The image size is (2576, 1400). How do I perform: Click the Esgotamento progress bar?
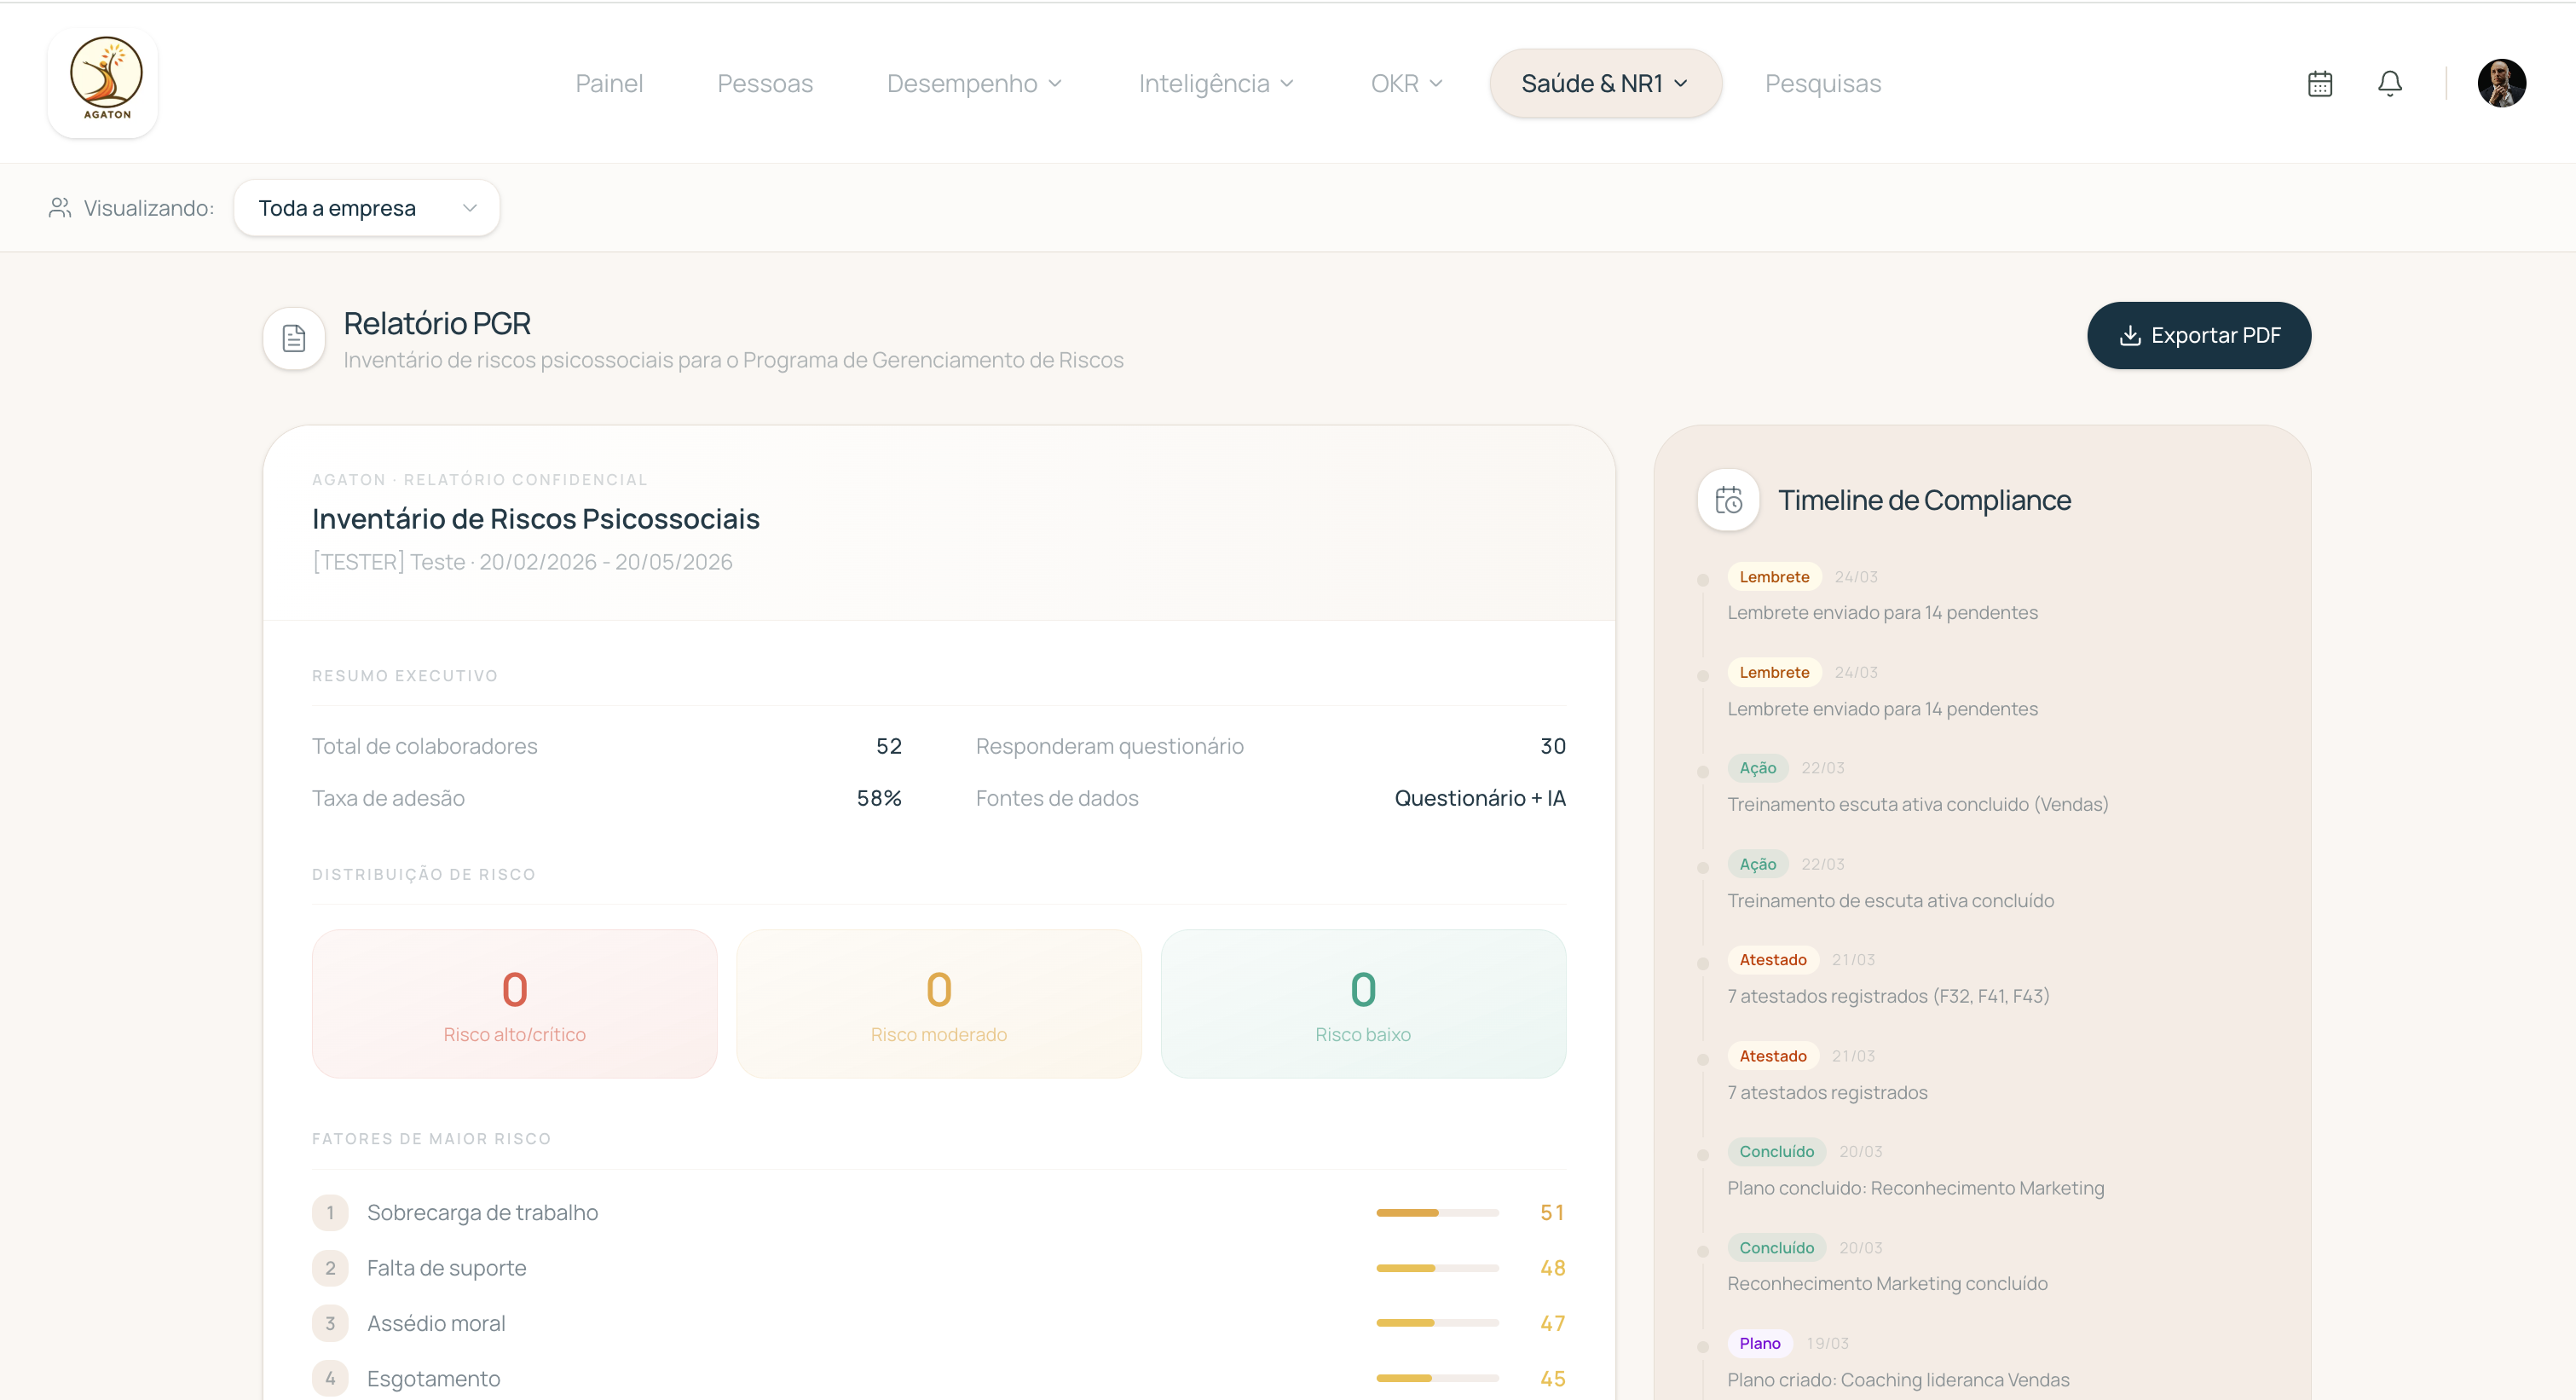(1437, 1378)
